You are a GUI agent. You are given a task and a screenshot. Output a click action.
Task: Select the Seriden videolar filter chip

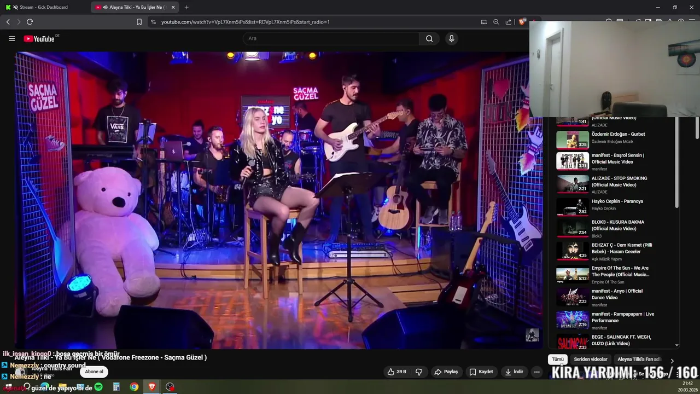point(591,360)
